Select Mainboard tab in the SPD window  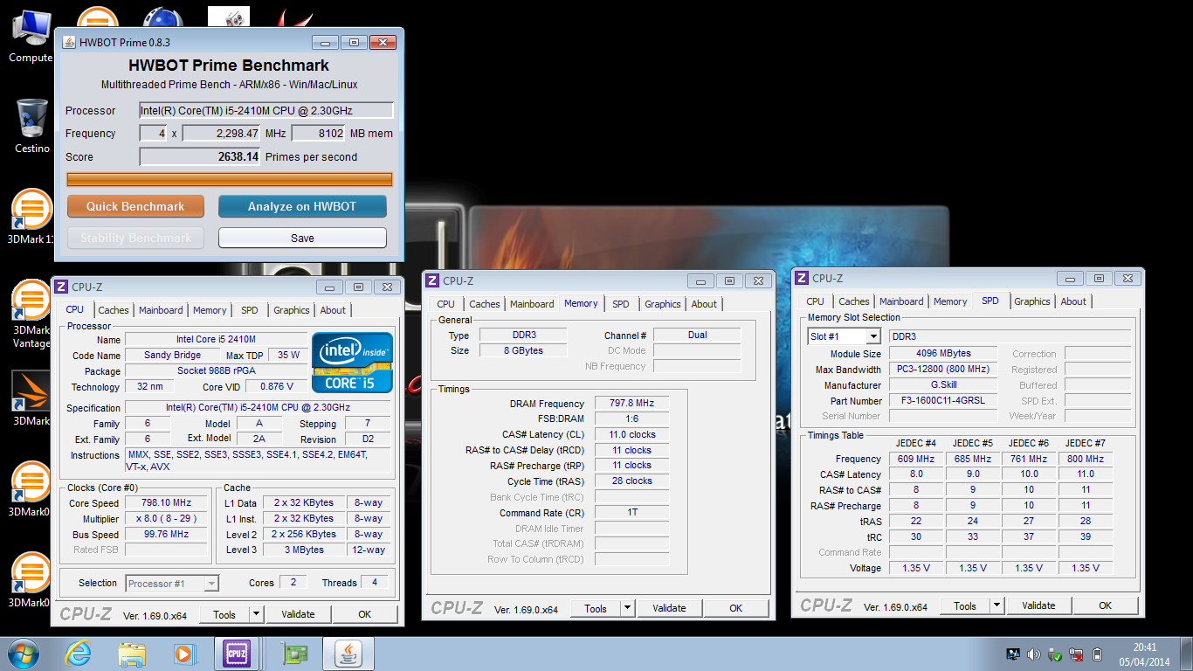click(x=901, y=301)
